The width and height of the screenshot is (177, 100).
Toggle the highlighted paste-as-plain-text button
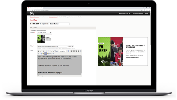46,54
